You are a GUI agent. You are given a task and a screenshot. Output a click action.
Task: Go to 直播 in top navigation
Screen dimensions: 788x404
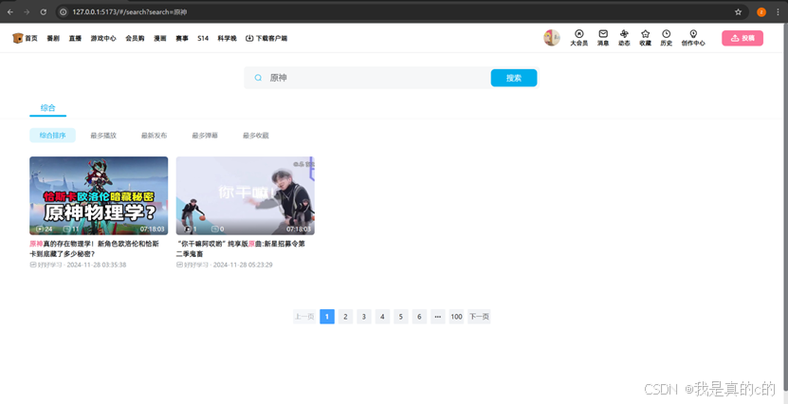(75, 38)
